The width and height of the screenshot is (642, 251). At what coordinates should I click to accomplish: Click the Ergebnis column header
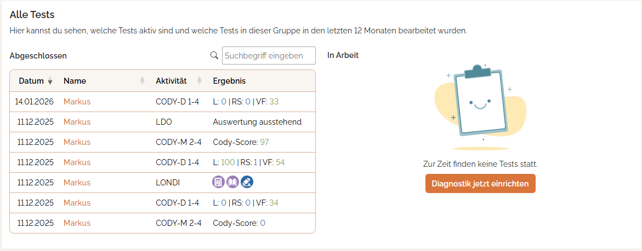pos(229,81)
